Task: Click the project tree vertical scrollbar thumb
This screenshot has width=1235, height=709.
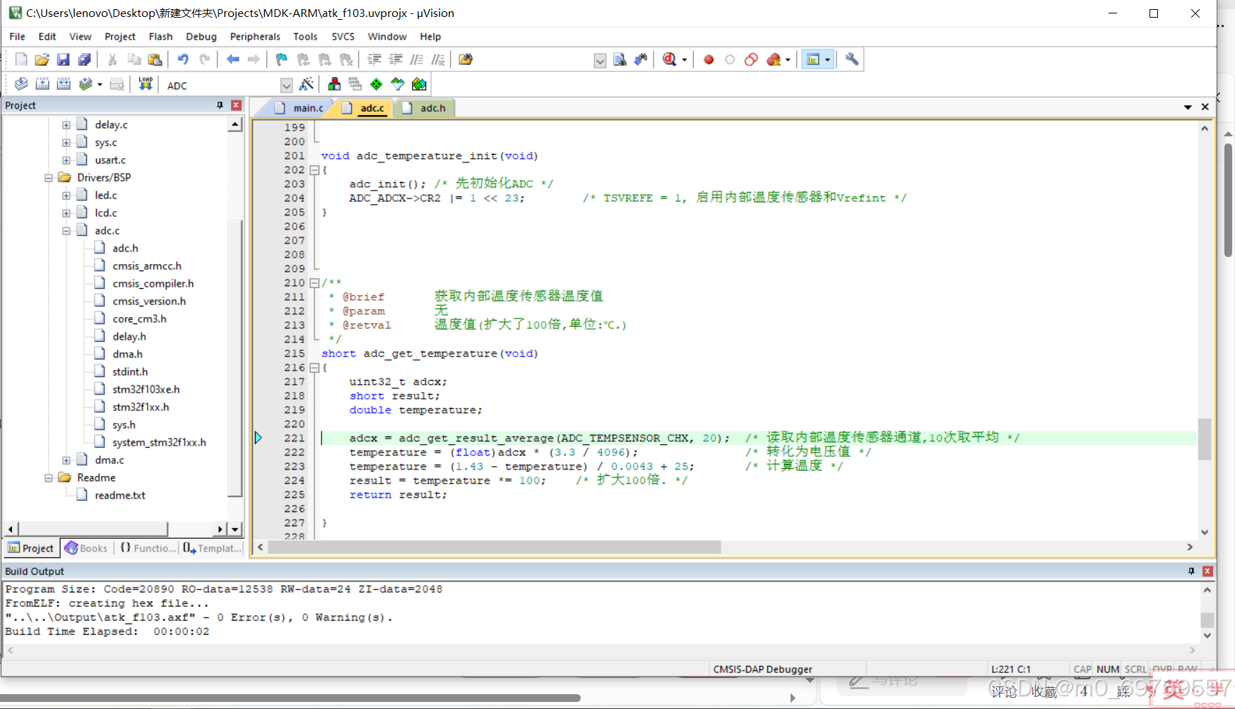Action: [235, 359]
